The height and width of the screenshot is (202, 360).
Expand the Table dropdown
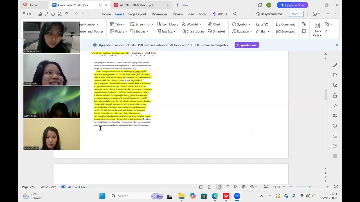(118, 24)
